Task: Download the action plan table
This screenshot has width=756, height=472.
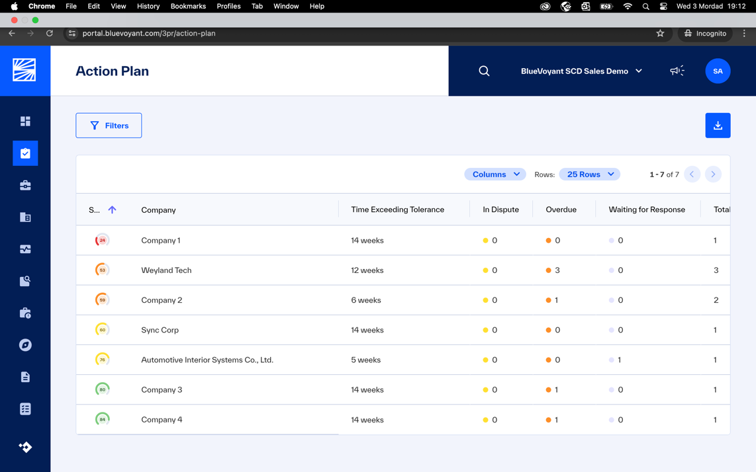Action: pos(718,125)
